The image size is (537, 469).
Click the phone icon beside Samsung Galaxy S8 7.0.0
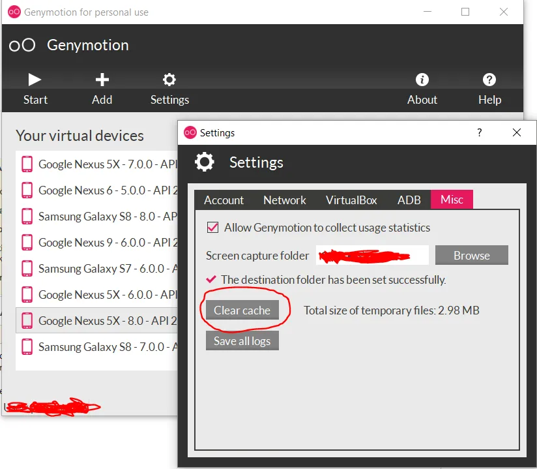point(27,346)
